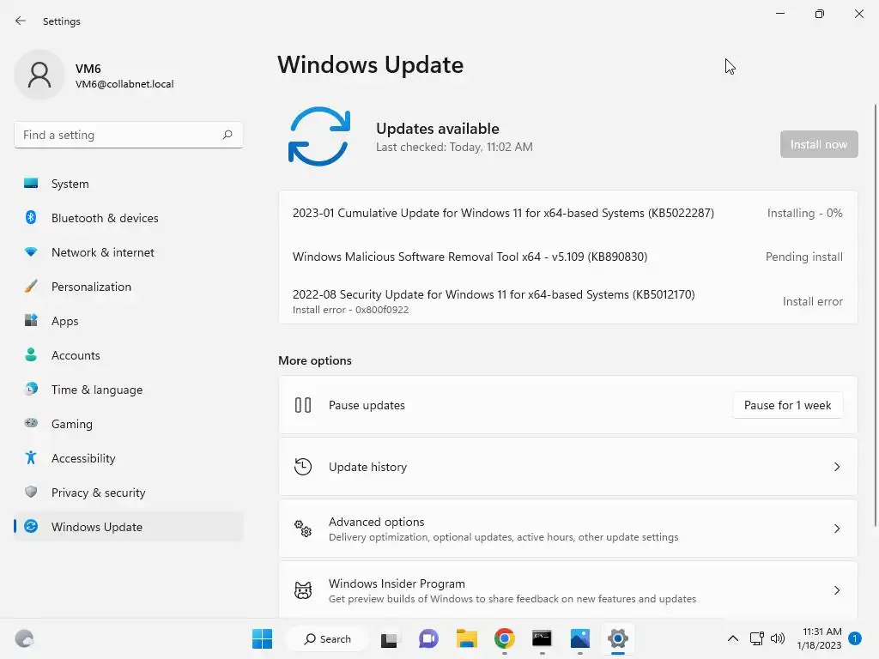Go to Accounts settings

point(129,355)
